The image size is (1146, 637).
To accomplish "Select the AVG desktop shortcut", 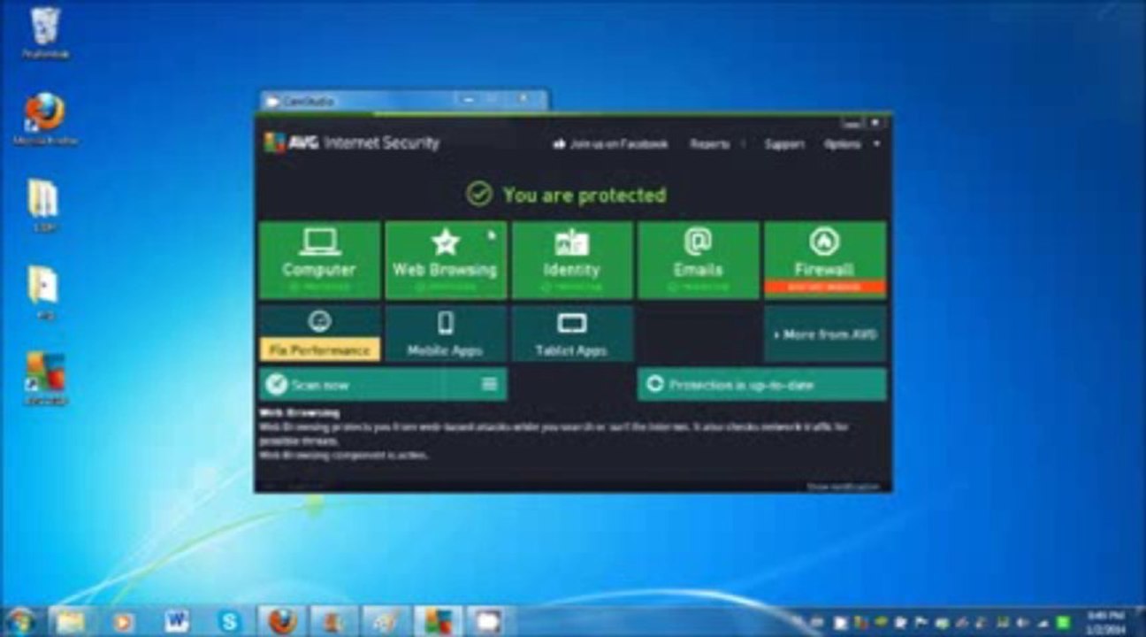I will point(45,379).
